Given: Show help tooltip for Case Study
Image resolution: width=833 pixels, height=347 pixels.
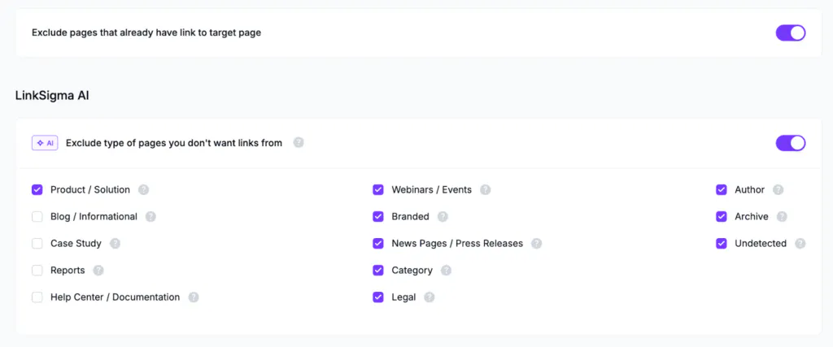Looking at the screenshot, I should 116,244.
